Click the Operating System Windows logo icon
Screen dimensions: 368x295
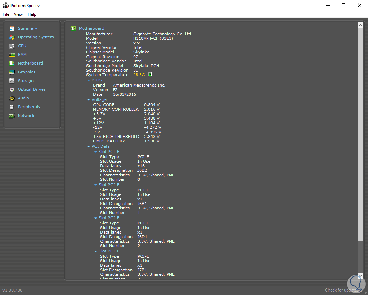[12, 37]
